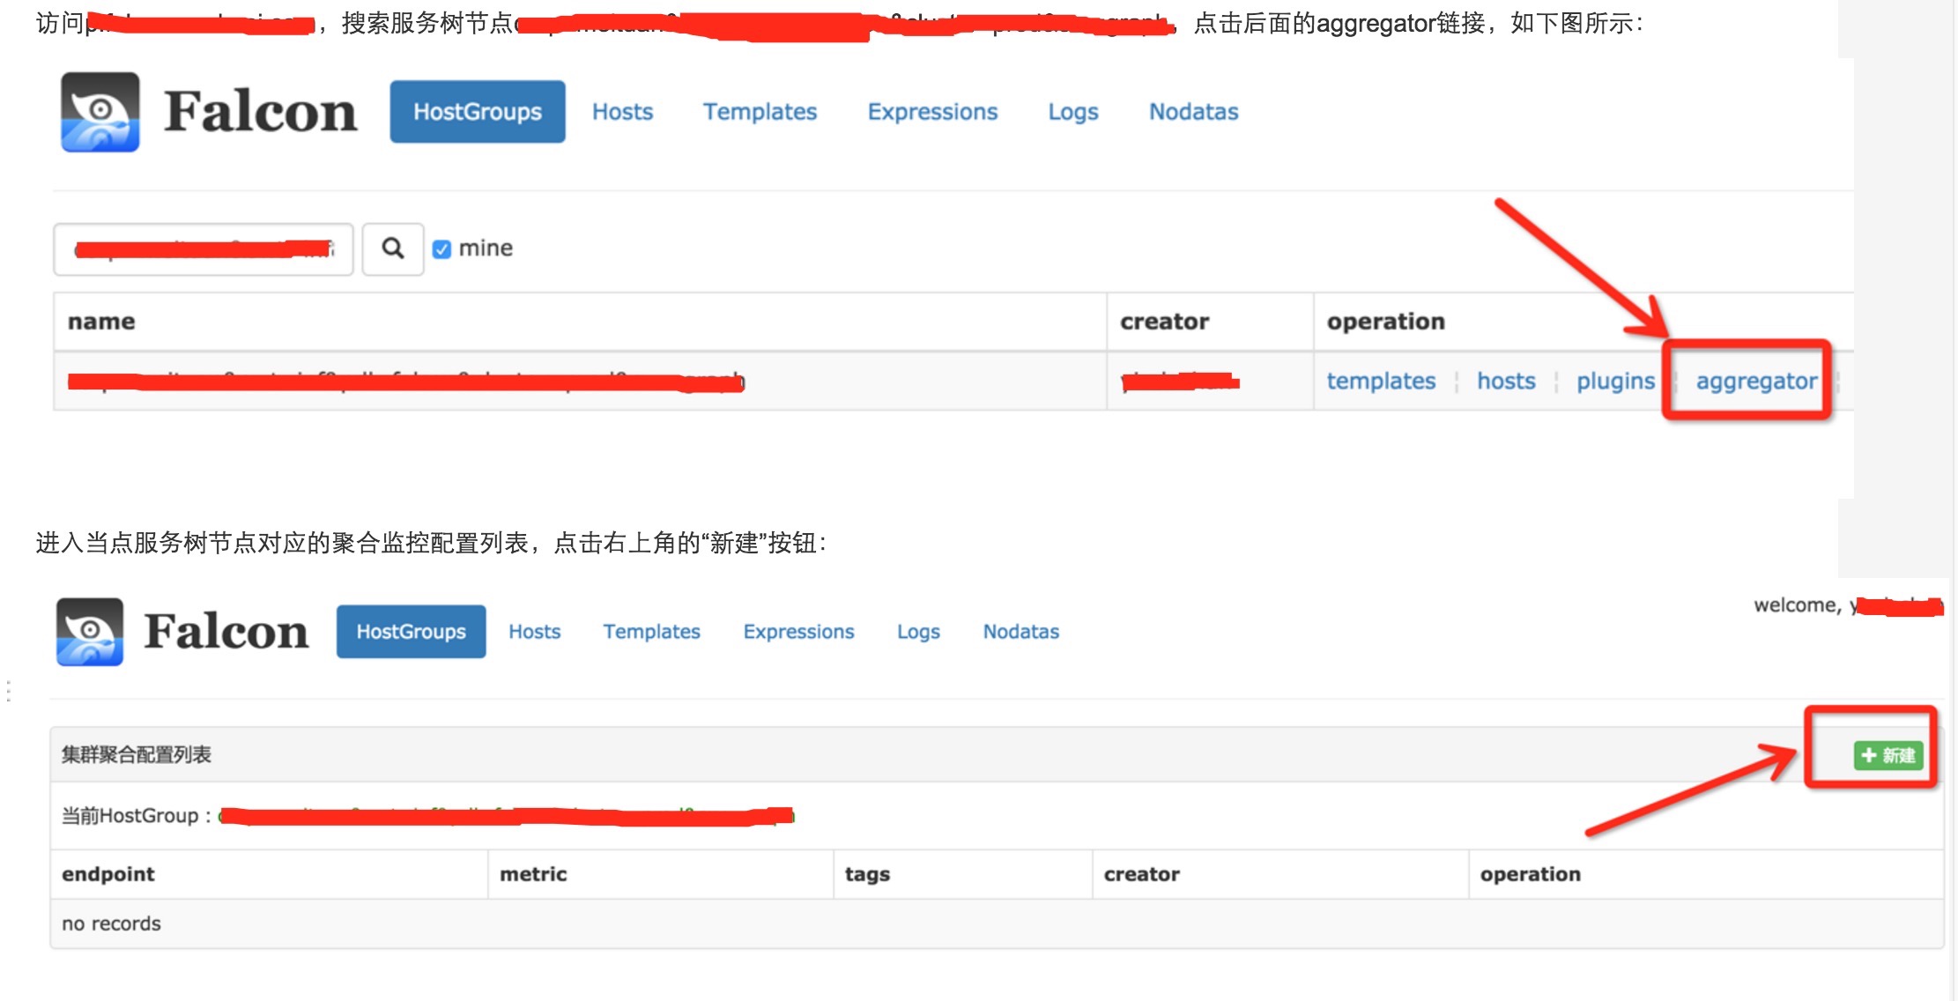Switch to upper Hosts tab

(x=622, y=112)
